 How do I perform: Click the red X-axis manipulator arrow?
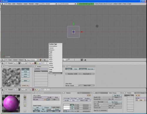pyautogui.click(x=82, y=32)
